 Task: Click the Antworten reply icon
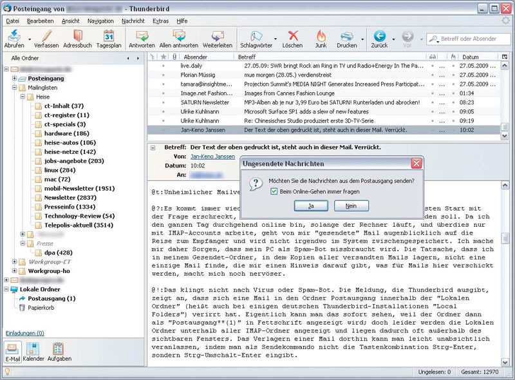[142, 36]
